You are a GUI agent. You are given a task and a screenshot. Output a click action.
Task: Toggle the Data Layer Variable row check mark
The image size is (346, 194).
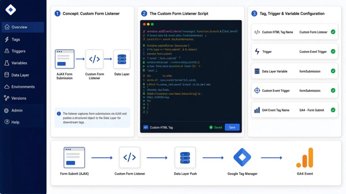point(333,71)
